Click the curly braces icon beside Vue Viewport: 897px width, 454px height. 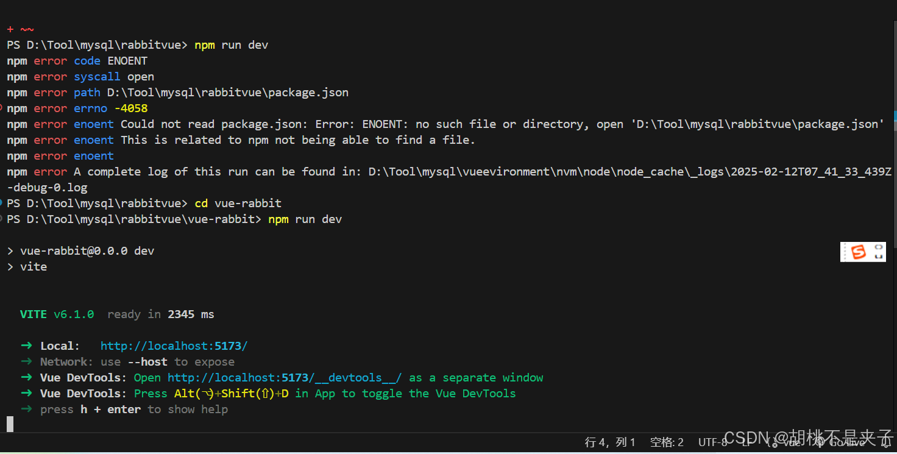(x=769, y=444)
